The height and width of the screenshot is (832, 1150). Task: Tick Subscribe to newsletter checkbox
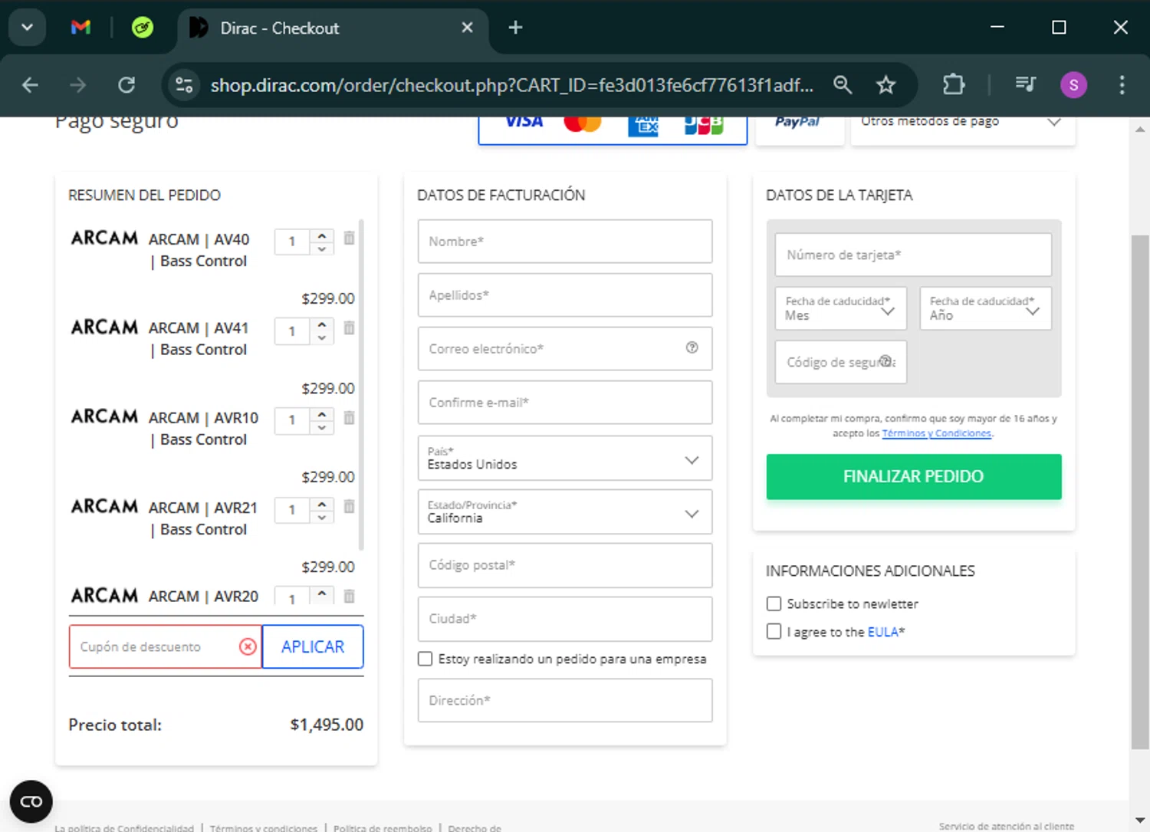coord(774,603)
